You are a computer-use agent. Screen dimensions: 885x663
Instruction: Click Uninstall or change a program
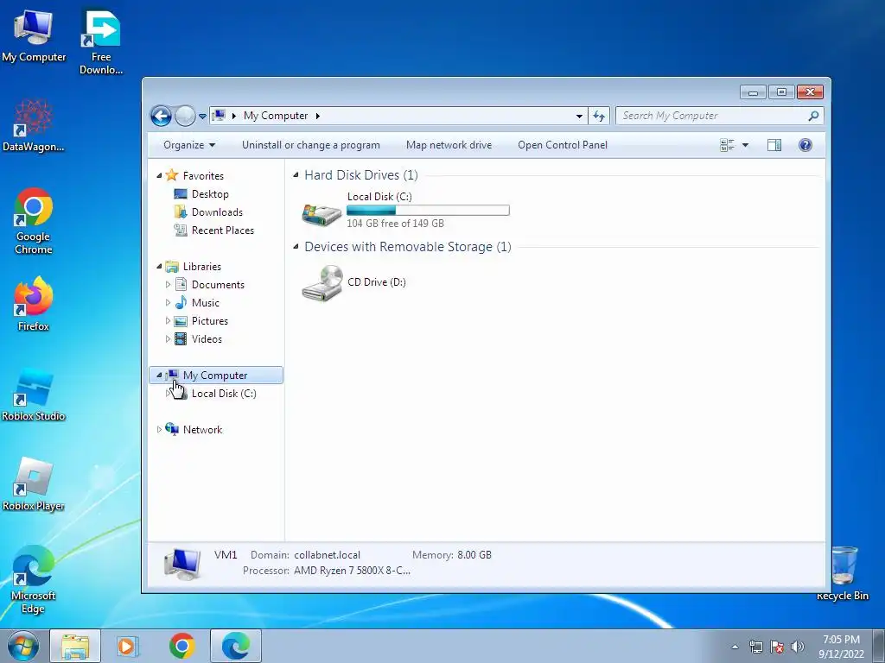[311, 145]
